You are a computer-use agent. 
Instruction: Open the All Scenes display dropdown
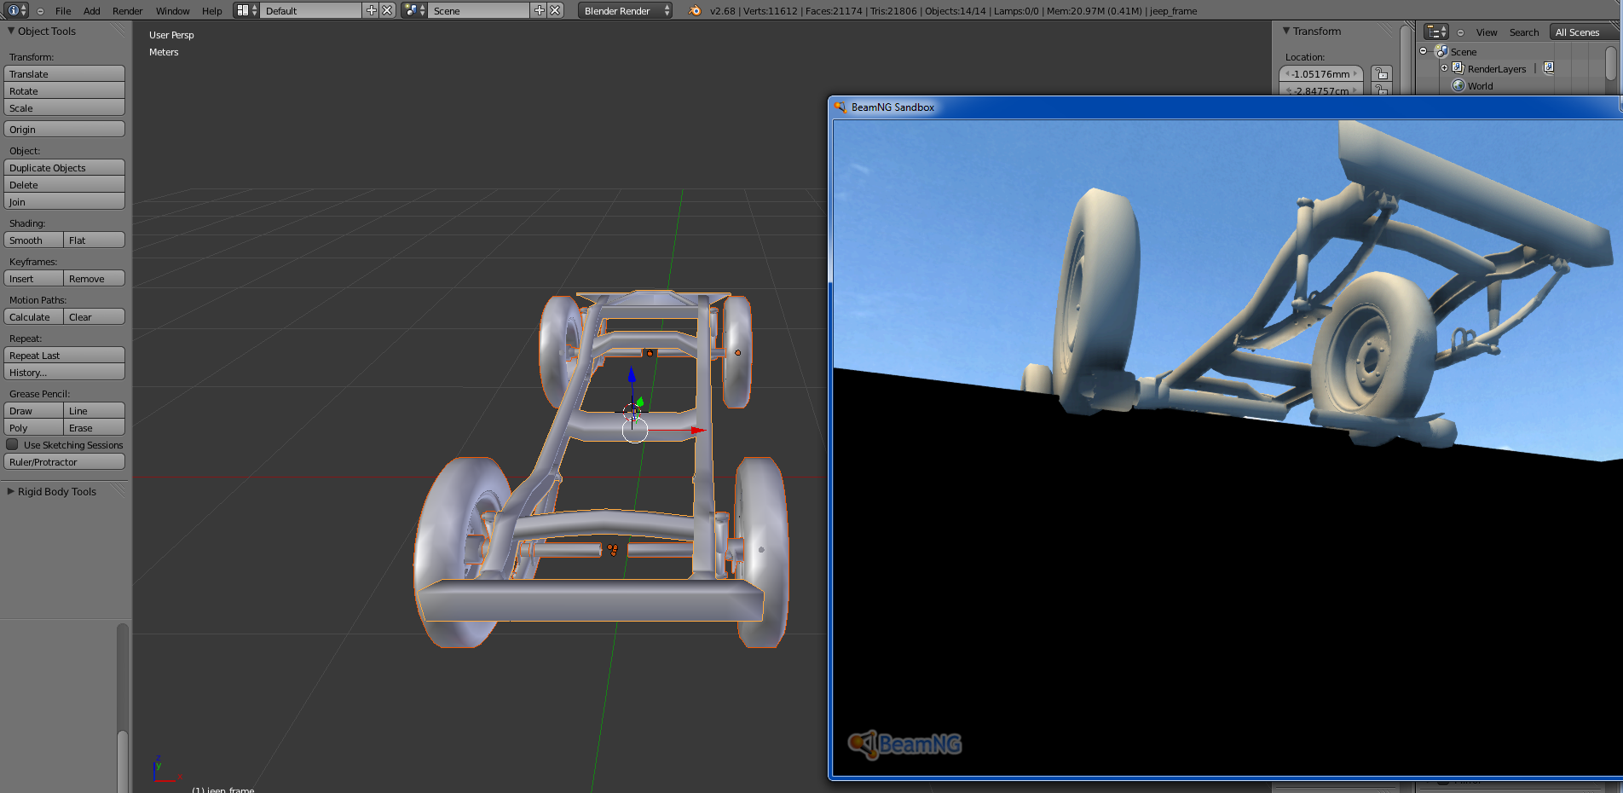coord(1585,32)
